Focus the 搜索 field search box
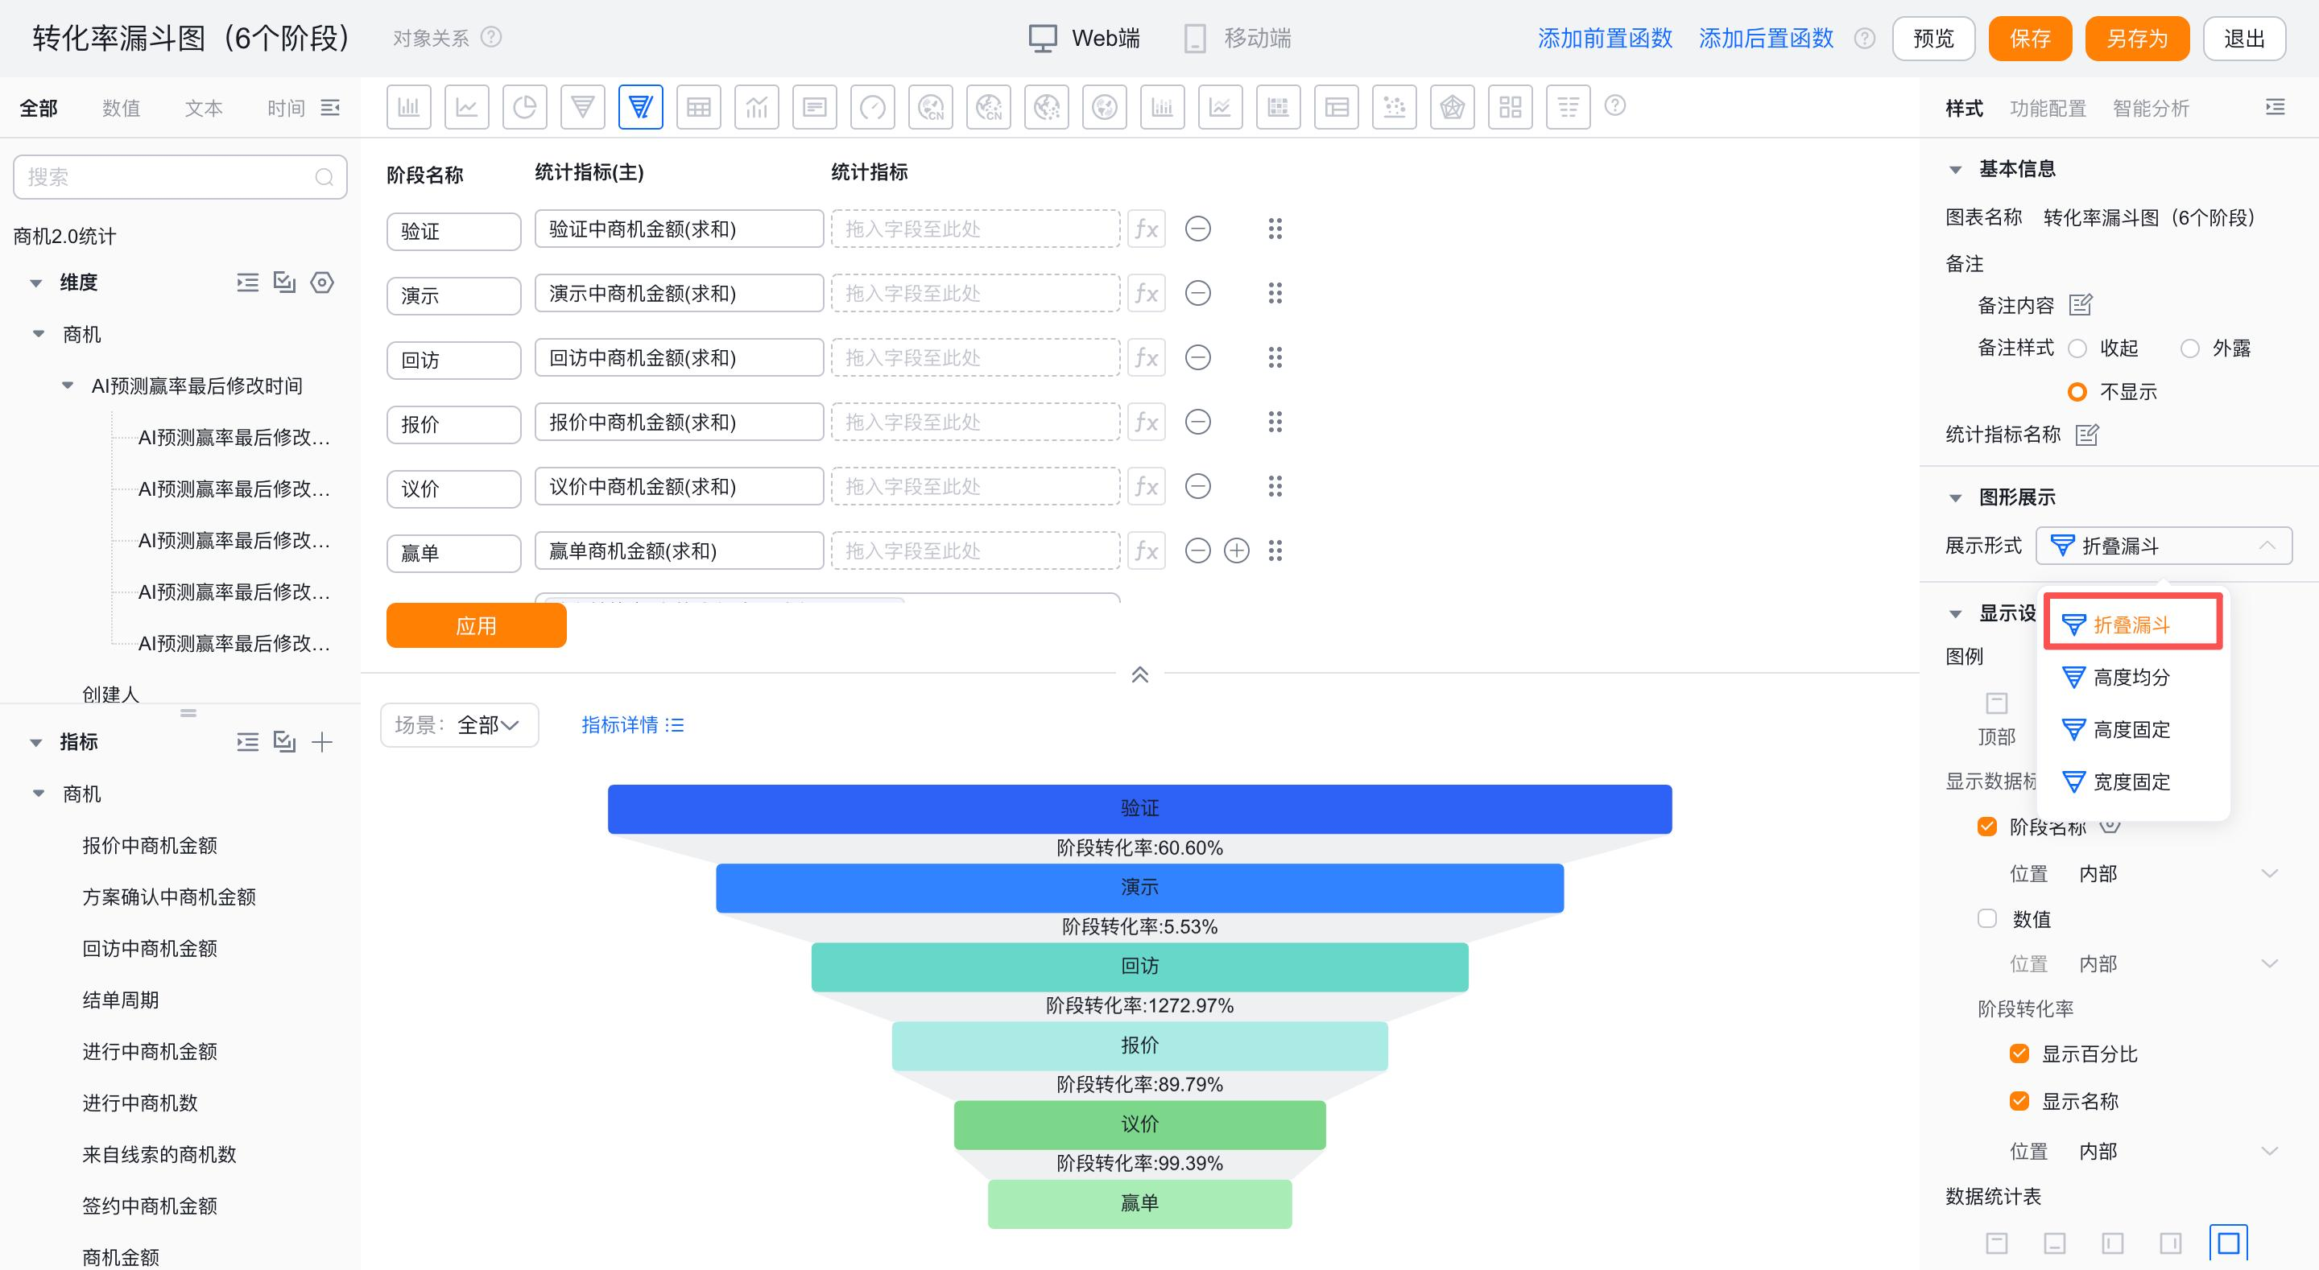The width and height of the screenshot is (2319, 1270). [x=180, y=177]
